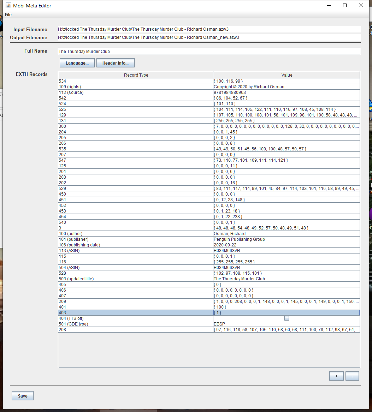The image size is (372, 412).
Task: Select the 405 record row
Action: point(209,285)
